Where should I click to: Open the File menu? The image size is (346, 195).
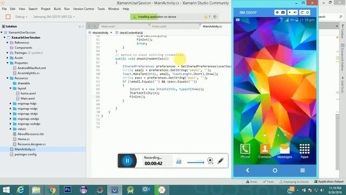(x=4, y=9)
